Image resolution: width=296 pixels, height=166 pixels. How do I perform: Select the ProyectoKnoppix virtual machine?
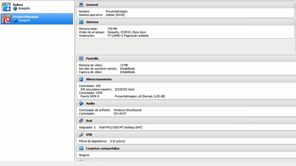point(37,19)
